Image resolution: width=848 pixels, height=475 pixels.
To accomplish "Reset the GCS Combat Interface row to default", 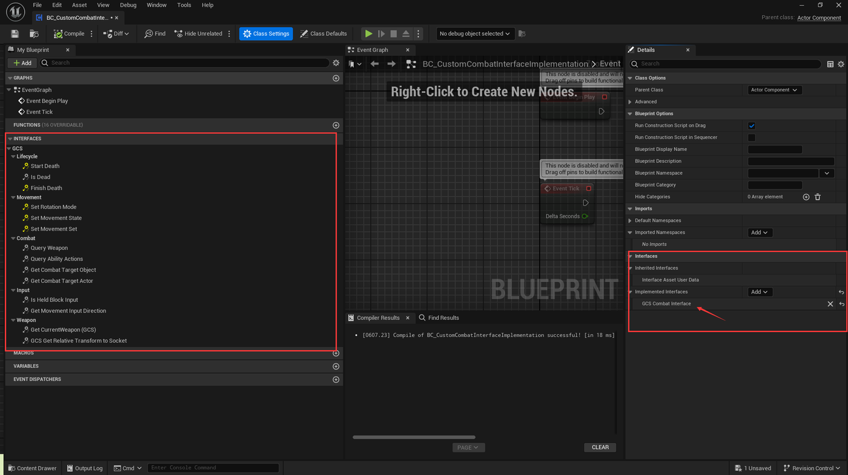I will click(841, 304).
